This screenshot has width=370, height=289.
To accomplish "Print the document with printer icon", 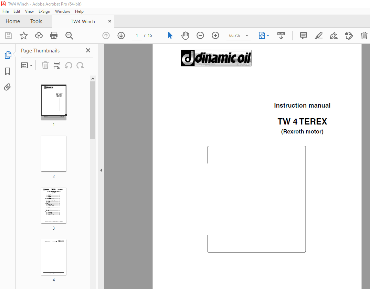I will (54, 36).
